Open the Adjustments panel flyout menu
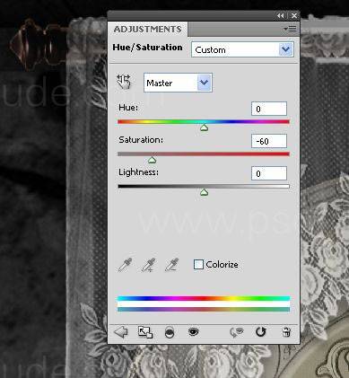349x378 pixels. pyautogui.click(x=290, y=29)
